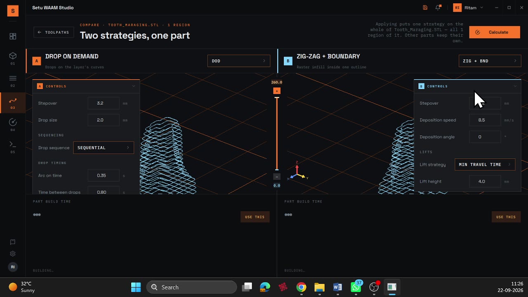Open File Explorer from the taskbar
Image resolution: width=528 pixels, height=297 pixels.
click(319, 287)
